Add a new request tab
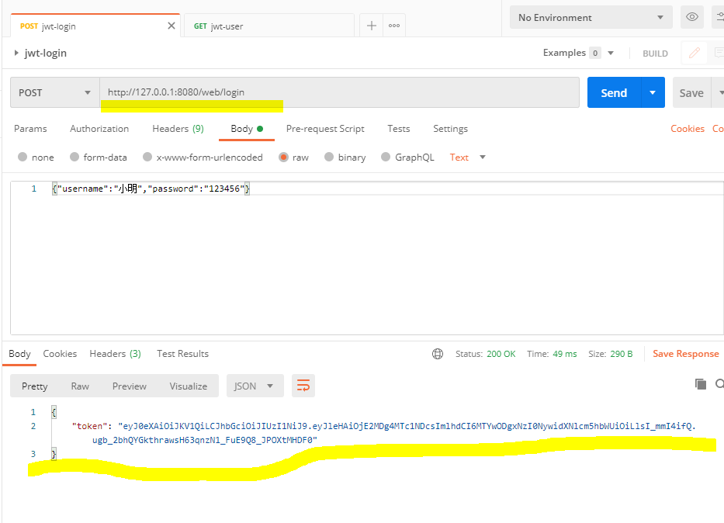This screenshot has height=523, width=724. click(371, 26)
